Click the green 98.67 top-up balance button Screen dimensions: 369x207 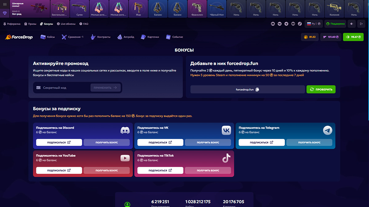pyautogui.click(x=353, y=37)
